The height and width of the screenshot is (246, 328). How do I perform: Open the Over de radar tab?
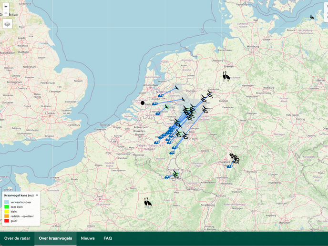tap(17, 238)
